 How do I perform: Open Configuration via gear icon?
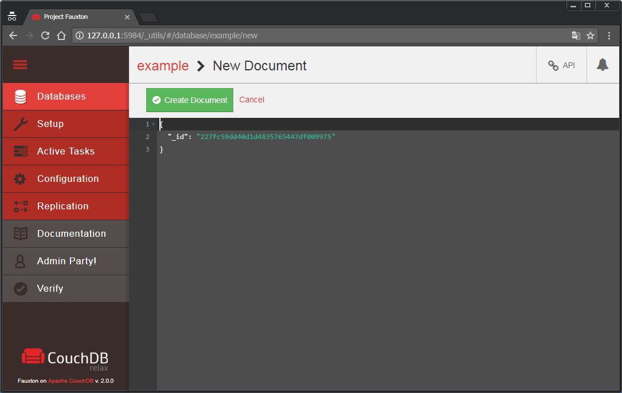[21, 179]
